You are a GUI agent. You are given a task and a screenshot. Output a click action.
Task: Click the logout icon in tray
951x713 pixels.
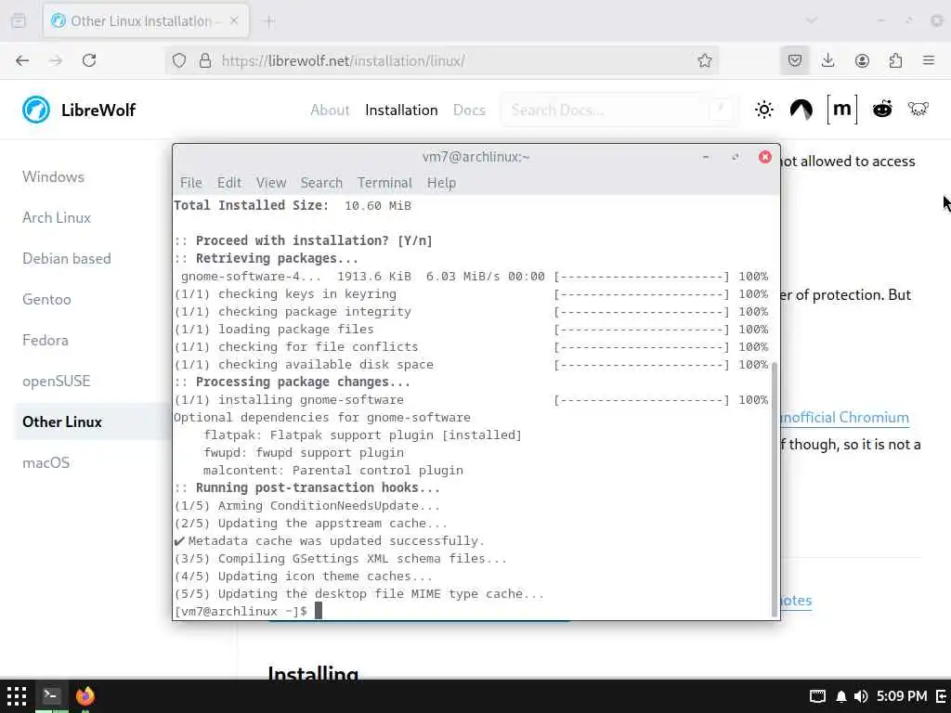click(x=942, y=696)
